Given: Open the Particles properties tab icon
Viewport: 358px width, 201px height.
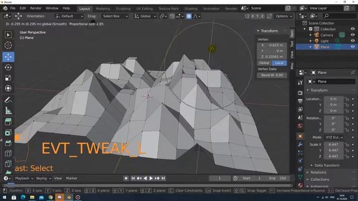Looking at the screenshot, I should (300, 152).
